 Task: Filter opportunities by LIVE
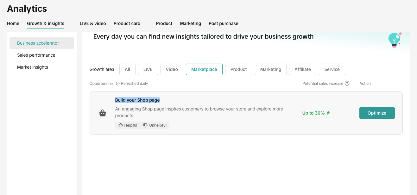[148, 69]
